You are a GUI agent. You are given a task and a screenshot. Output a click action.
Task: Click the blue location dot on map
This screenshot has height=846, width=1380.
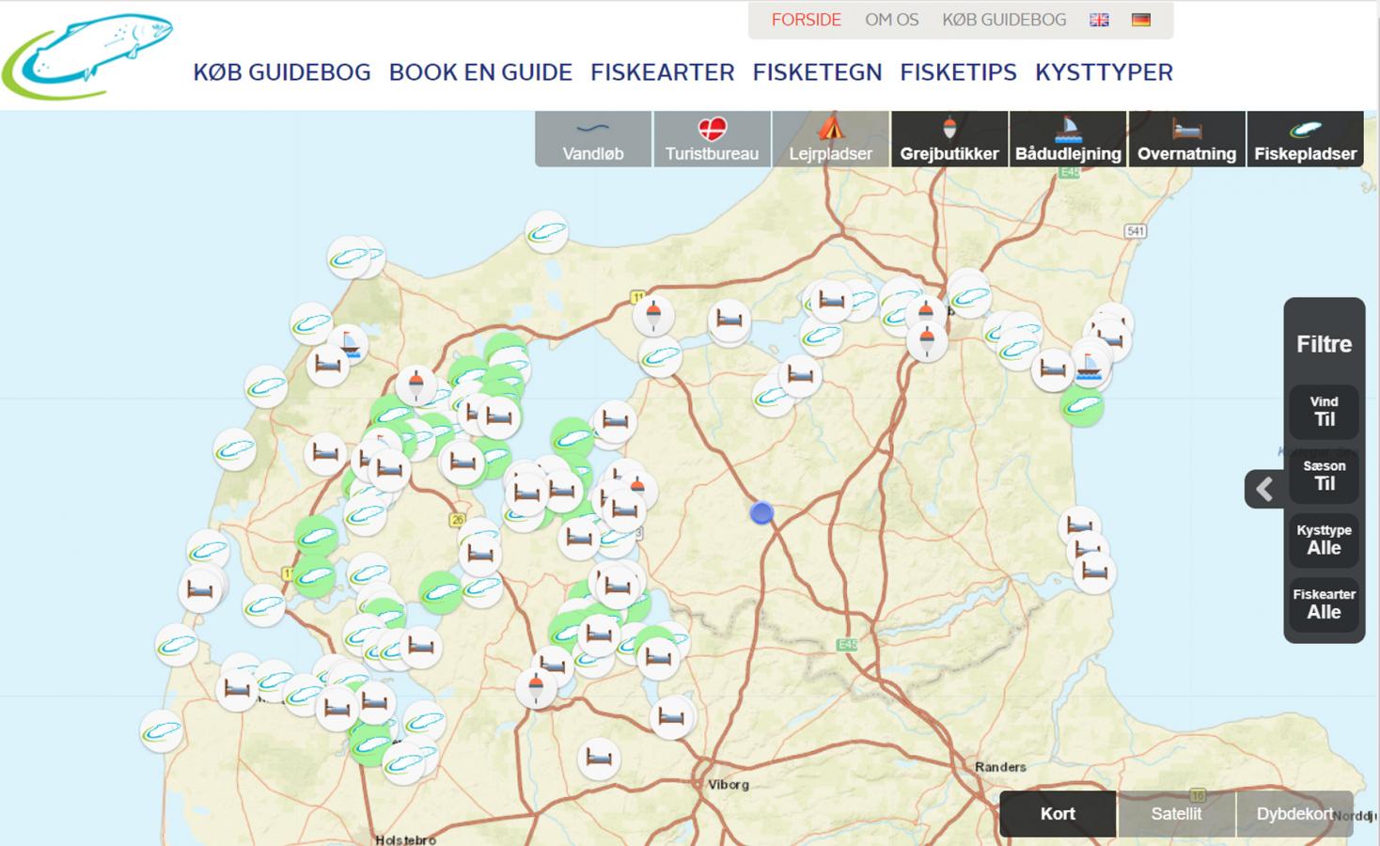pyautogui.click(x=761, y=512)
